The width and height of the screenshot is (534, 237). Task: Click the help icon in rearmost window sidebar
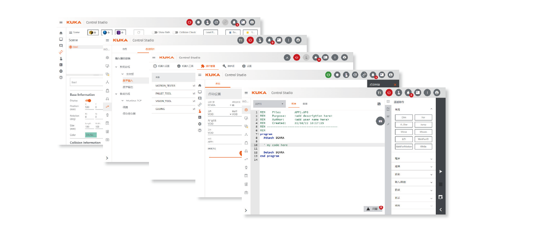(x=61, y=77)
